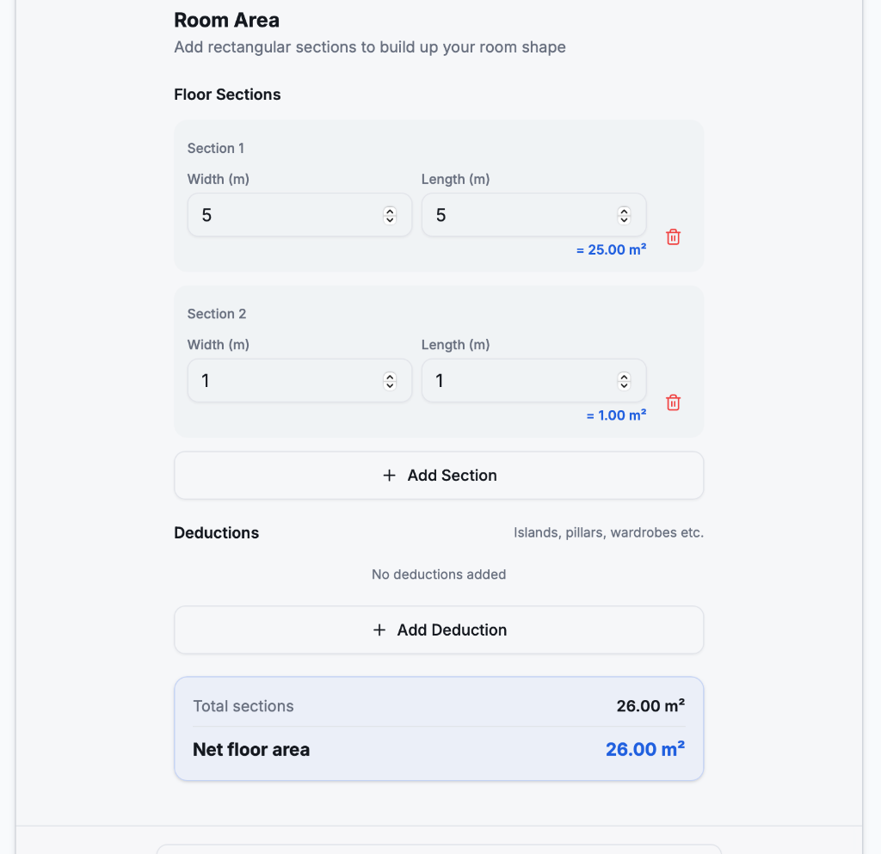
Task: Delete Section 2 with trash icon
Action: (x=673, y=402)
